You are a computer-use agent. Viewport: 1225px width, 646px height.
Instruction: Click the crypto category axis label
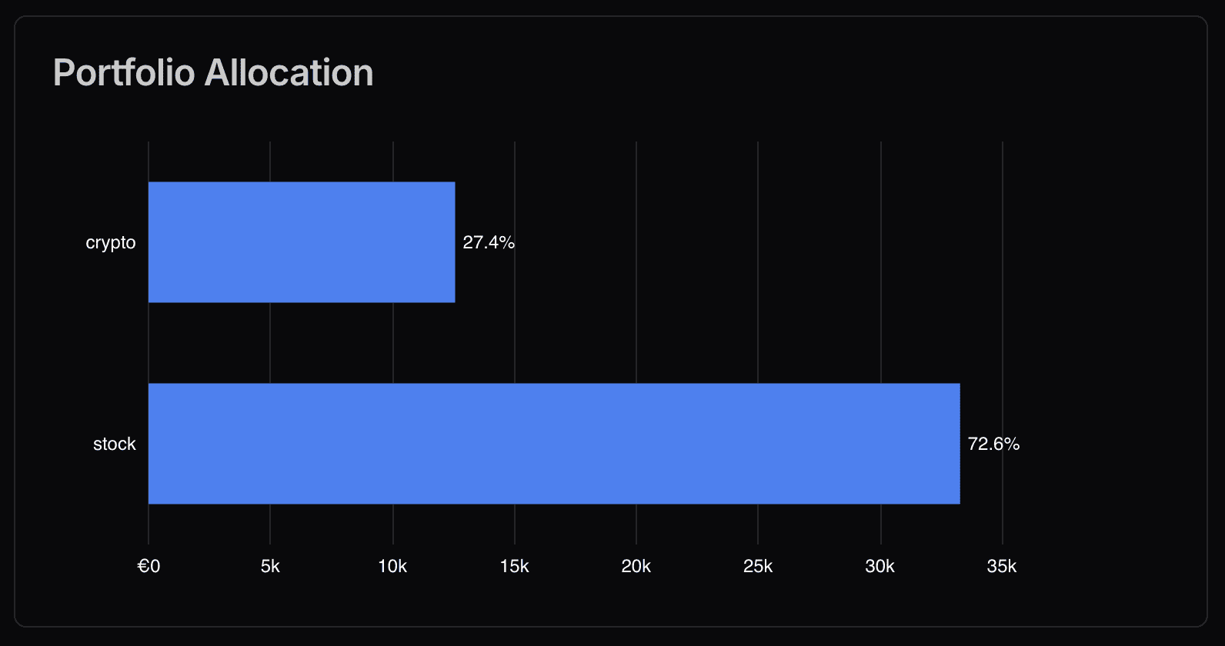(x=111, y=242)
